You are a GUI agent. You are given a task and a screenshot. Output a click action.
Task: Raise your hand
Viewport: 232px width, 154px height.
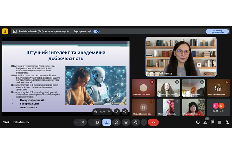(135, 122)
